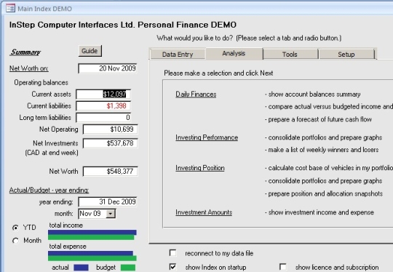Screen dimensions: 393x272
Task: Go to the Setup tab
Action: (346, 54)
